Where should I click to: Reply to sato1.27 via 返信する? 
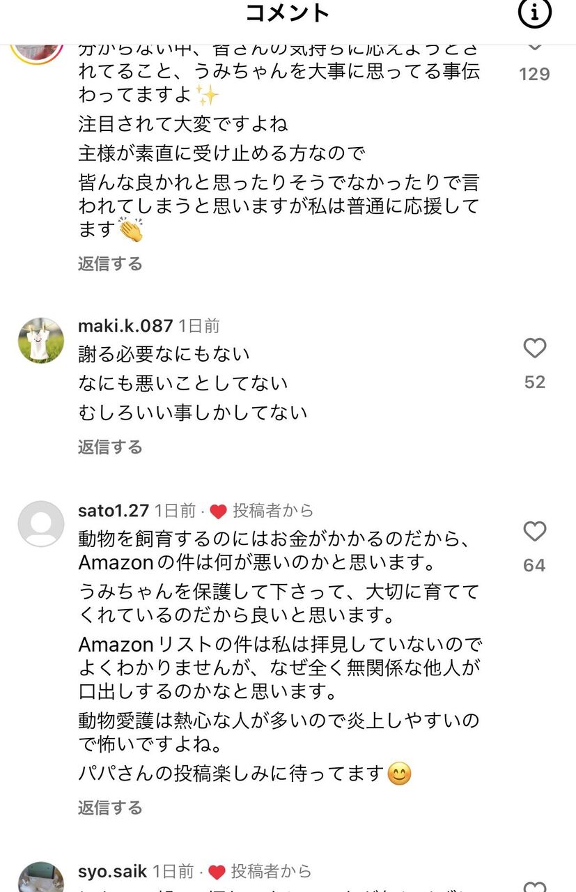click(110, 808)
